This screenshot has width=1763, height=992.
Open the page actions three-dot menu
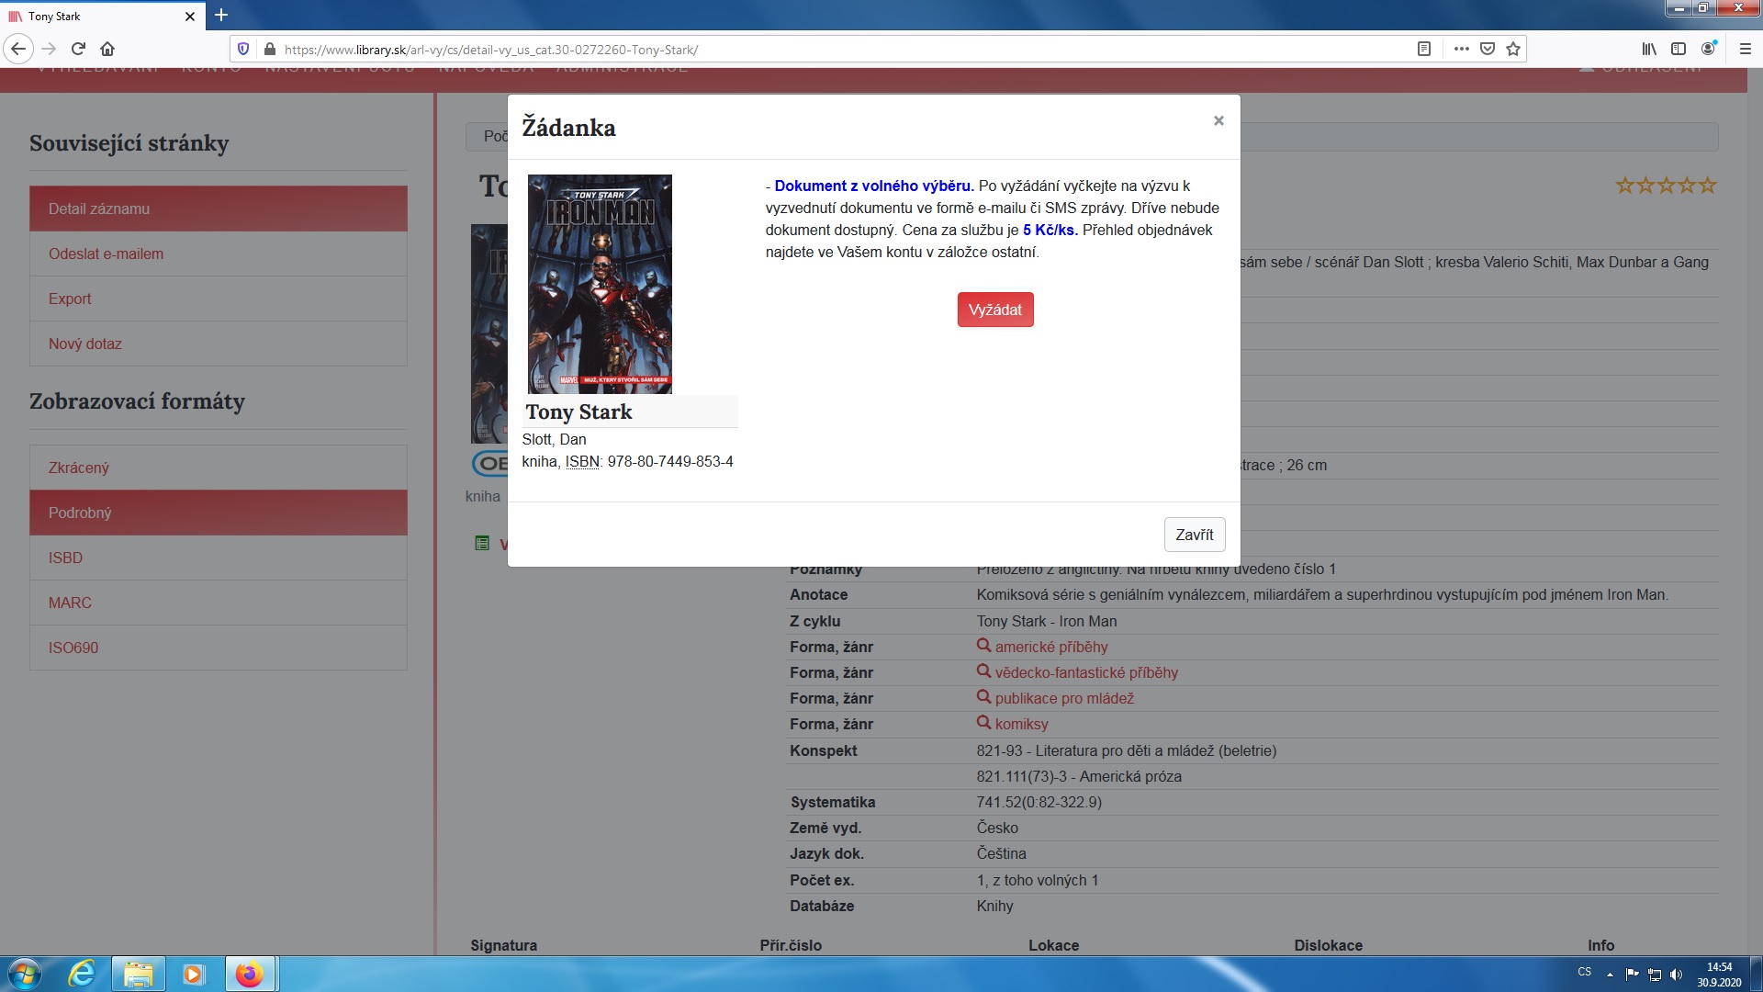point(1461,49)
